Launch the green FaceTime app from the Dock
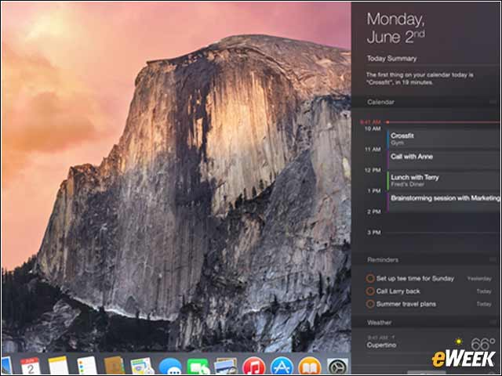The height and width of the screenshot is (376, 502). (x=198, y=367)
